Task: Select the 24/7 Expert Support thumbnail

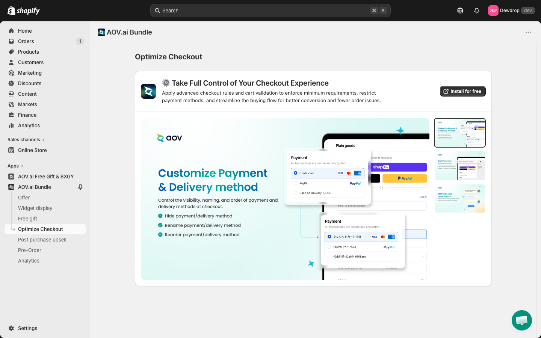Action: click(460, 199)
